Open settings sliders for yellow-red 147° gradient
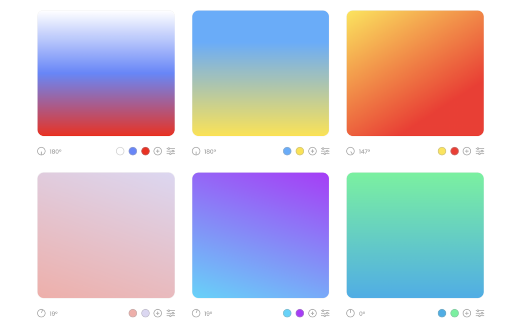The width and height of the screenshot is (520, 333). tap(480, 151)
